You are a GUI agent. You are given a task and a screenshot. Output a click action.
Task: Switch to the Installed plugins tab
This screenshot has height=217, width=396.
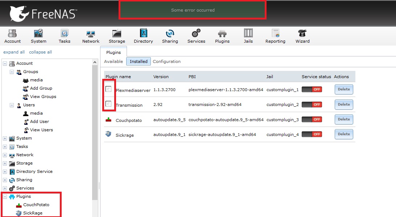coord(139,61)
